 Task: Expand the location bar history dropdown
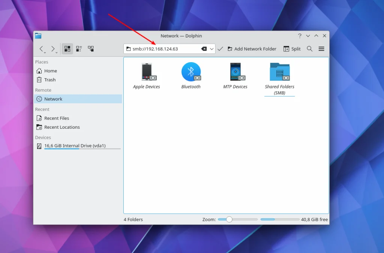pyautogui.click(x=211, y=49)
